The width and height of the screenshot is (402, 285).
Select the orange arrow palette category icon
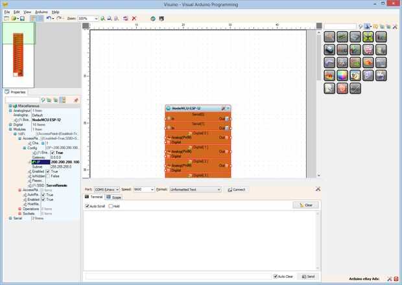368,62
